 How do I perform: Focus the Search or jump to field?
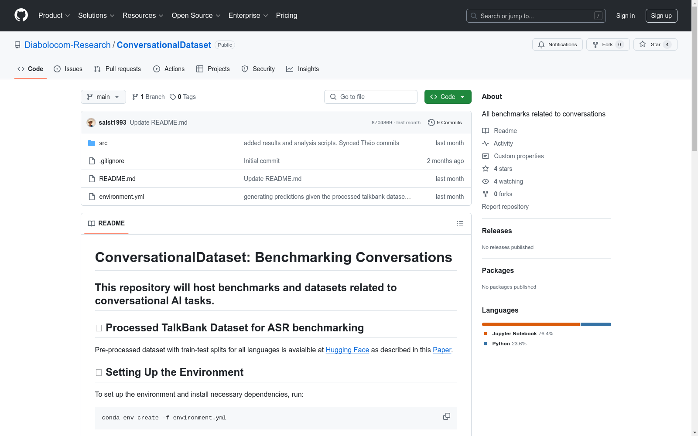[x=536, y=16]
